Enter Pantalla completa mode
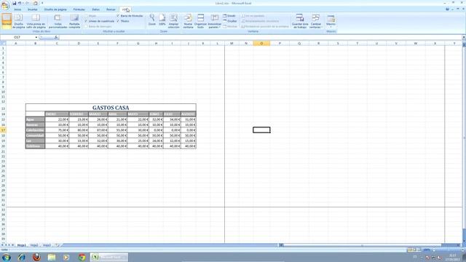Image resolution: width=466 pixels, height=262 pixels. (74, 21)
